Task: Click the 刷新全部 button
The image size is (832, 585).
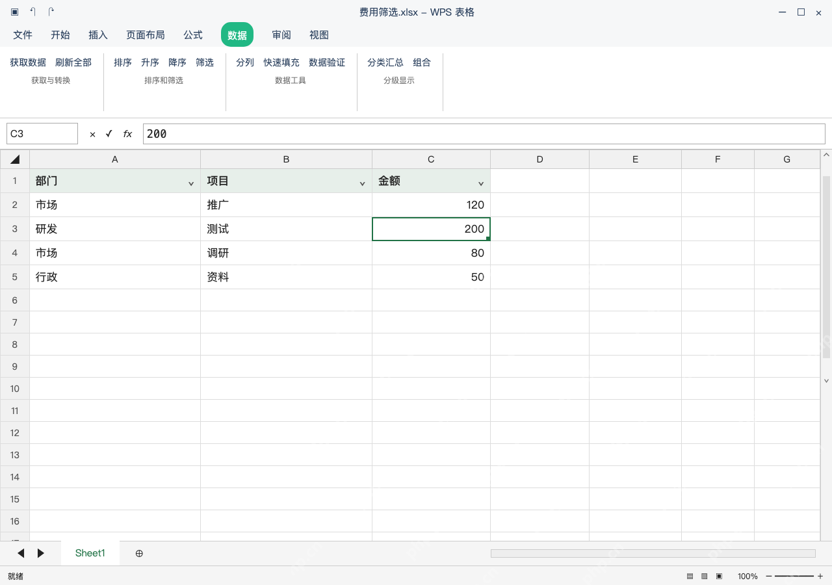Action: (73, 62)
